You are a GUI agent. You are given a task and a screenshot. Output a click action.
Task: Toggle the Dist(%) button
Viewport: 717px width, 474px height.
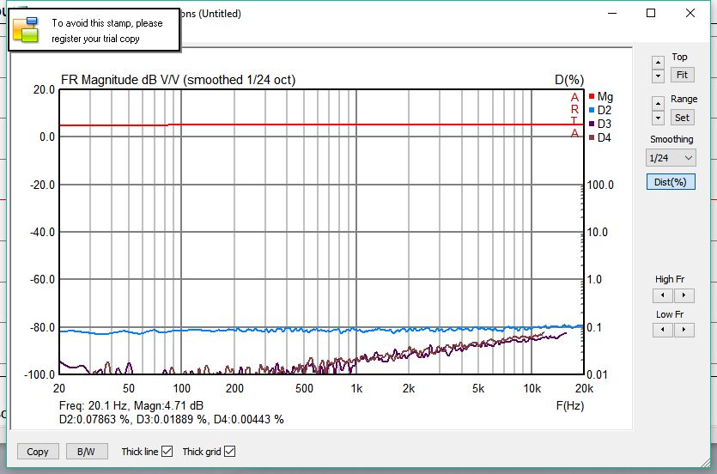tap(671, 182)
